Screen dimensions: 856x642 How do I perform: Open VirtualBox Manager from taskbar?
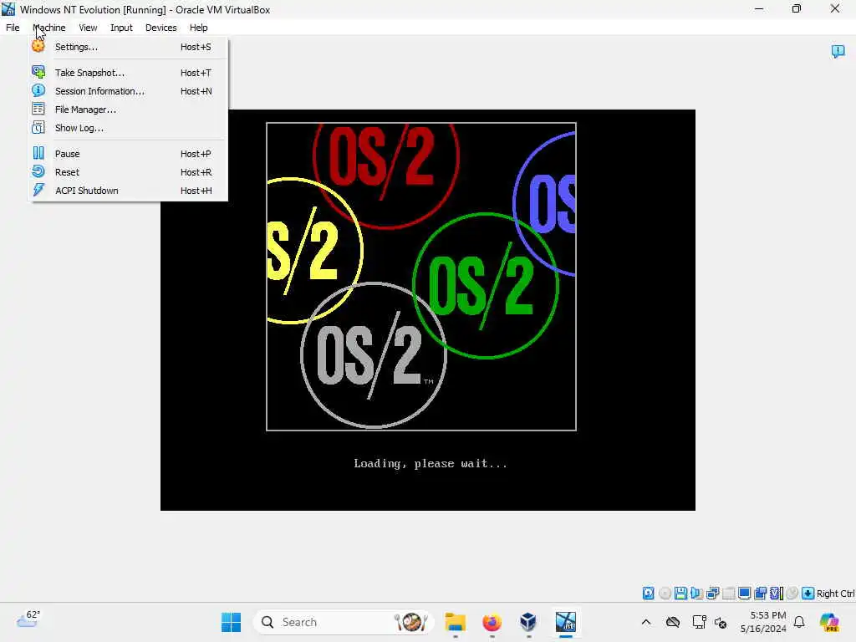[x=528, y=622]
